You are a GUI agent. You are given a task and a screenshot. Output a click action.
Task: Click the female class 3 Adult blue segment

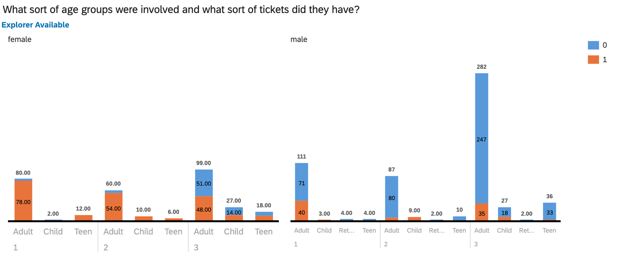pos(204,183)
